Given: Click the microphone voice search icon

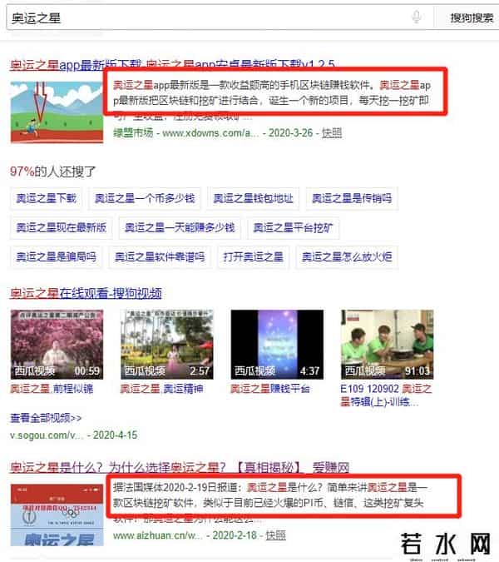Looking at the screenshot, I should click(416, 17).
